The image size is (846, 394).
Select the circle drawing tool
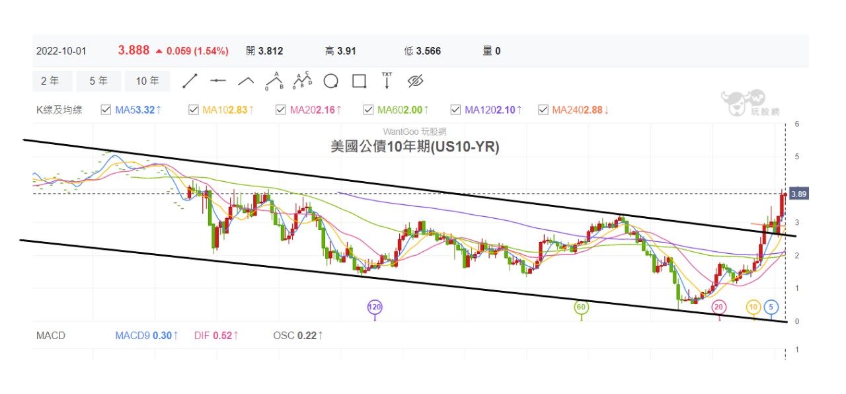click(x=331, y=81)
